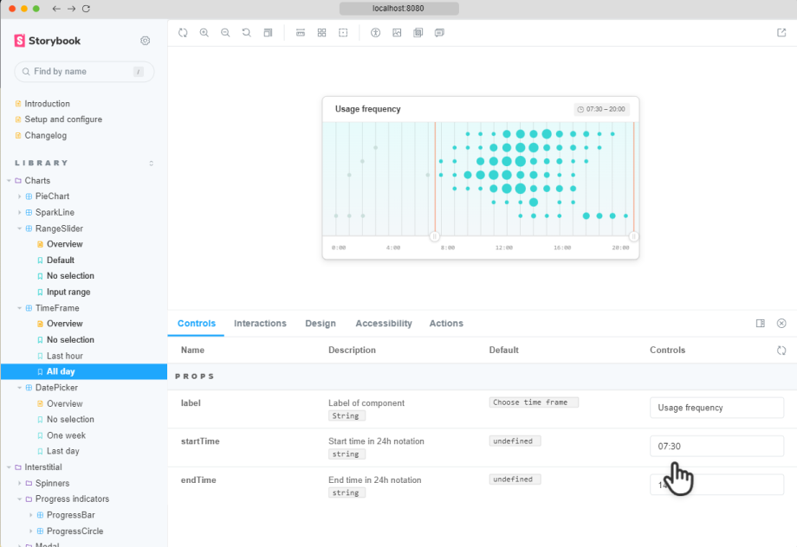This screenshot has height=547, width=797.
Task: Click the remount component icon in toolbar
Action: coord(183,33)
